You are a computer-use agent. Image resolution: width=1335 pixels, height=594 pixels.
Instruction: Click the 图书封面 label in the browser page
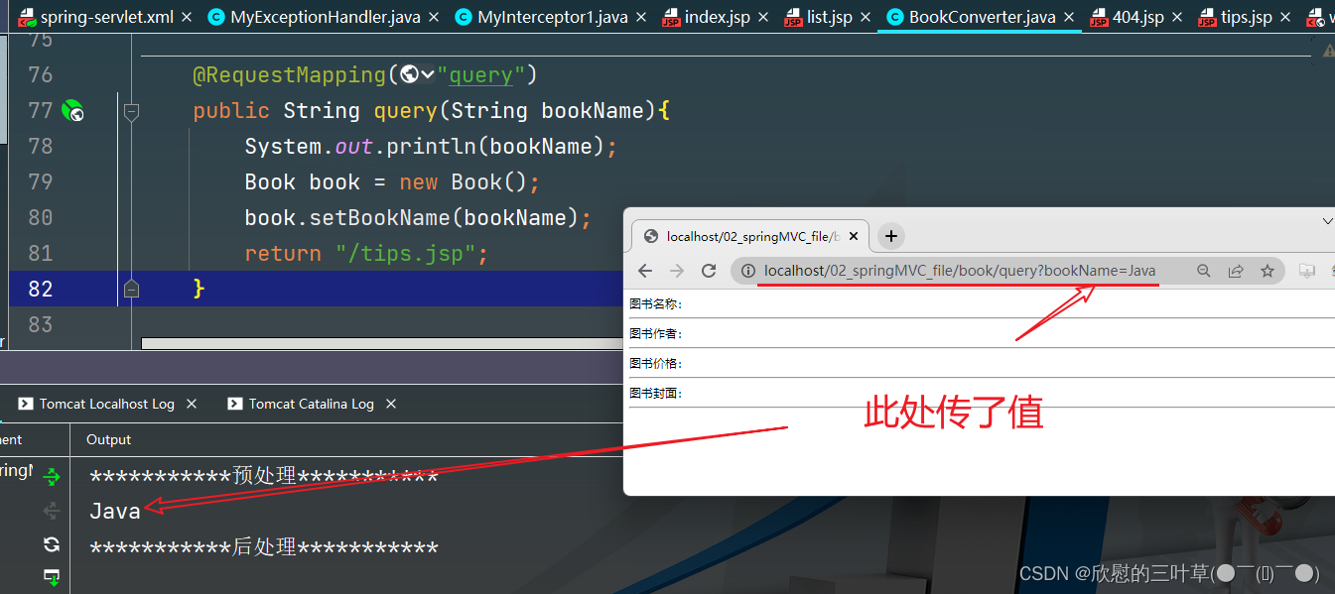click(x=656, y=394)
